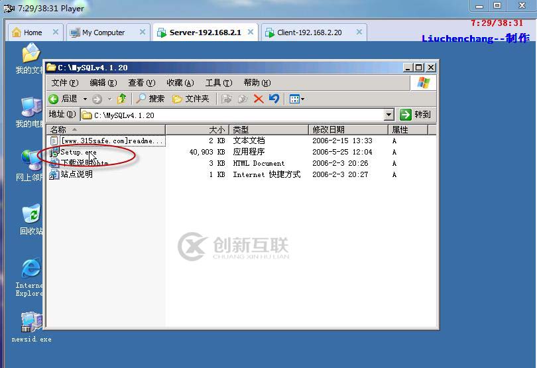Click the Setup.exe installer icon

tap(54, 152)
